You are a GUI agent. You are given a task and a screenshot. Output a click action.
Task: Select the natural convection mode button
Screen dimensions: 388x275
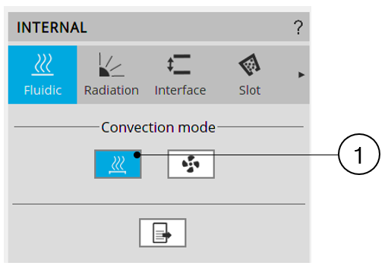pos(118,164)
